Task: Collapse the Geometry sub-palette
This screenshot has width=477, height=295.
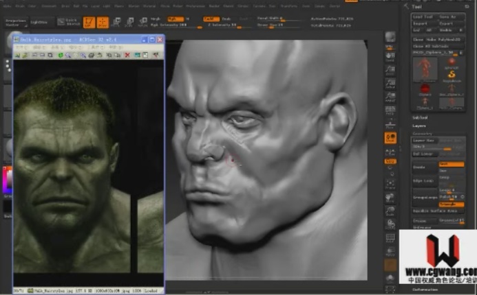Action: [422, 134]
